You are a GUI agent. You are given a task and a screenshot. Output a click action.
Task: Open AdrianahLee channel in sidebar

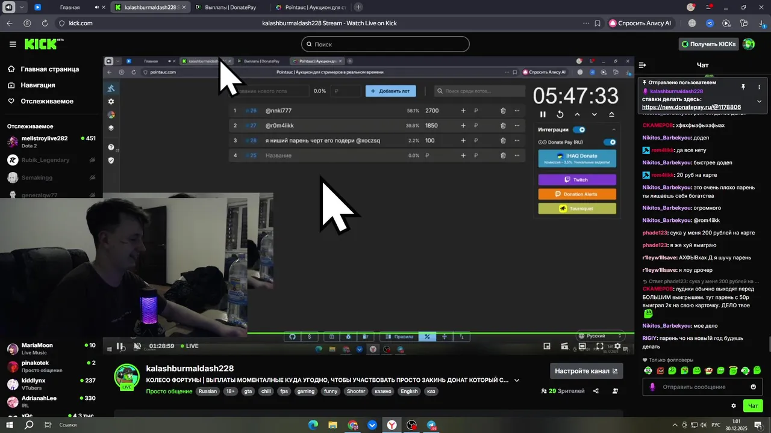pyautogui.click(x=51, y=401)
